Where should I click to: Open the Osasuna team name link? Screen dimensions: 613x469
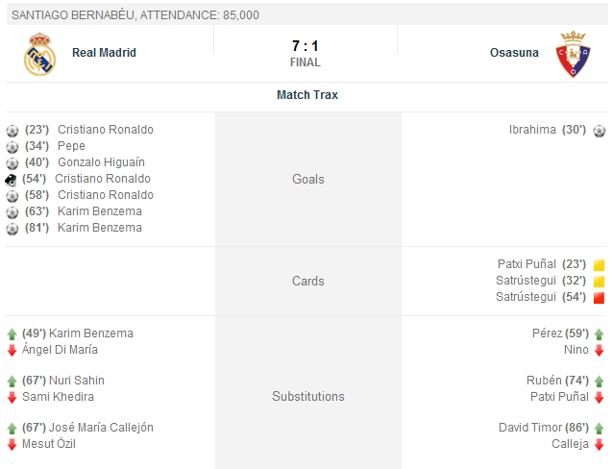pos(514,53)
